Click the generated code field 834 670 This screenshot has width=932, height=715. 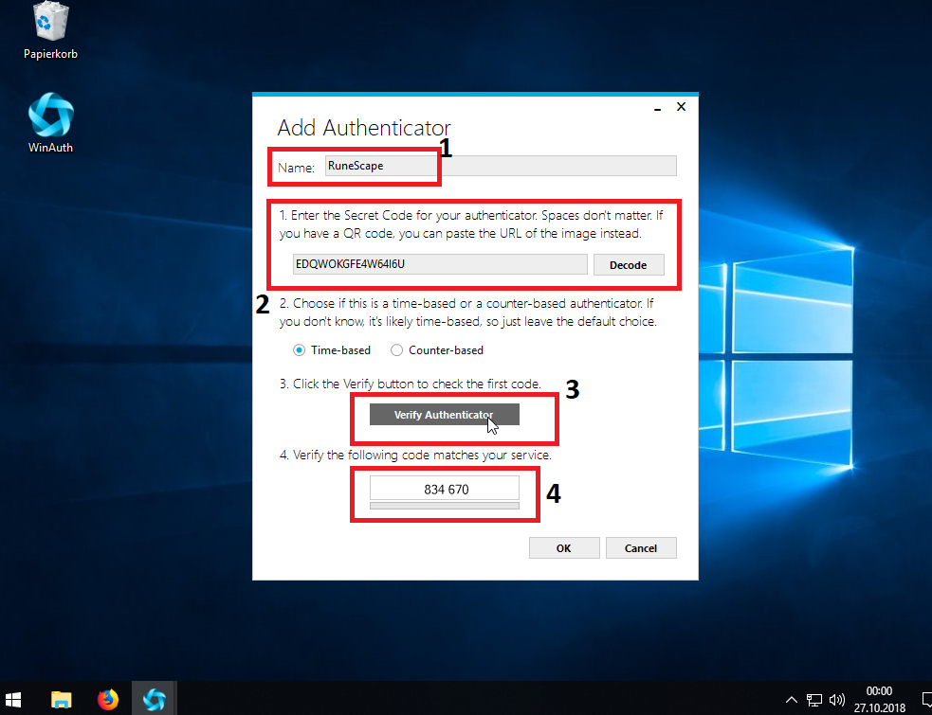pos(444,489)
